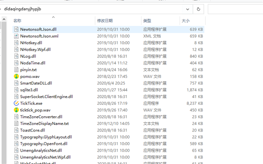
Task: Select the file name ToastCore.dll
Action: pyautogui.click(x=32, y=130)
